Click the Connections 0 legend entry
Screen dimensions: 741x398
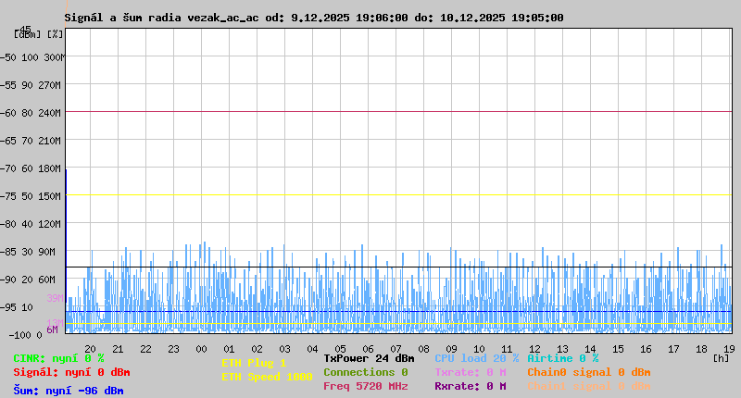point(365,372)
